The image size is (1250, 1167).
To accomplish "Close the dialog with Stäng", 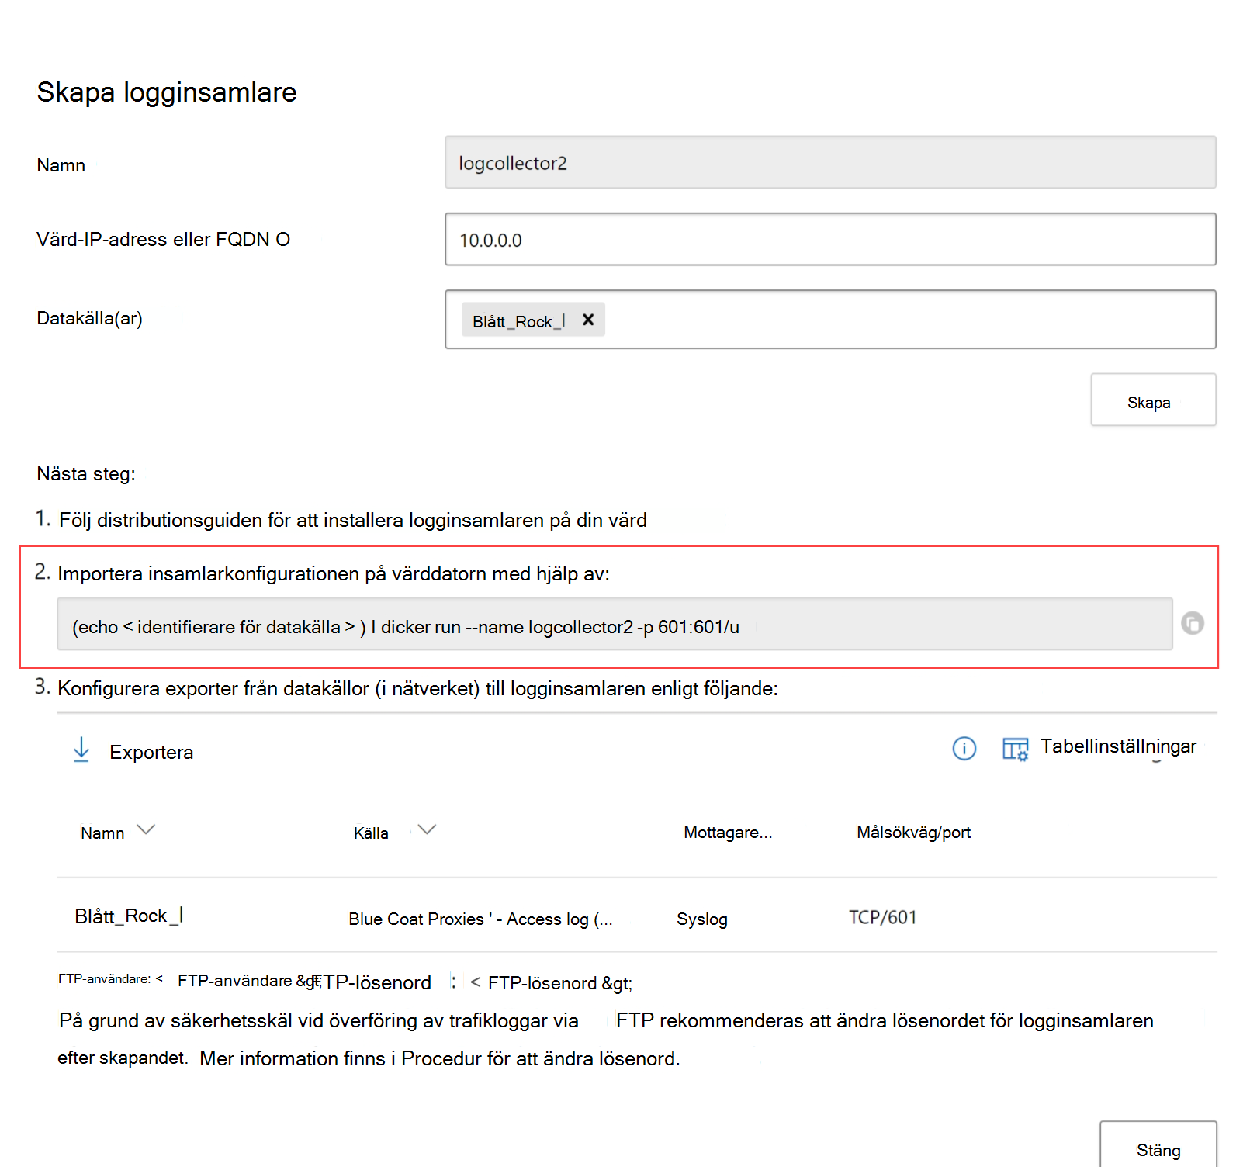I will pyautogui.click(x=1158, y=1146).
